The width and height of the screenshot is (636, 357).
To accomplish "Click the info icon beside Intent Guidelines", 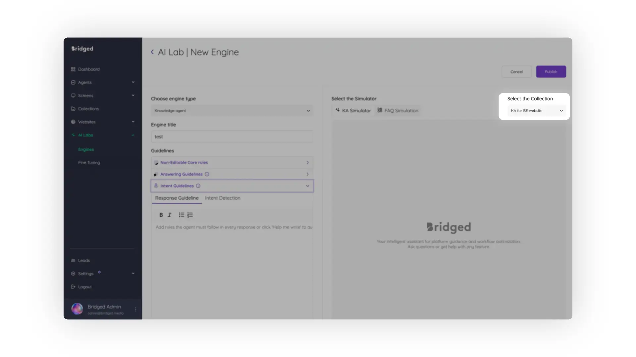I will pos(198,186).
